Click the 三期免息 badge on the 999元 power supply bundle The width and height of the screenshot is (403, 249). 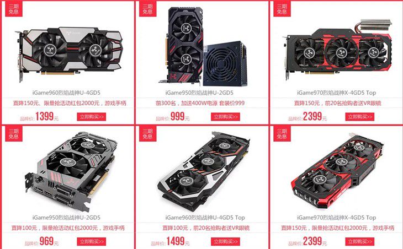tap(148, 9)
